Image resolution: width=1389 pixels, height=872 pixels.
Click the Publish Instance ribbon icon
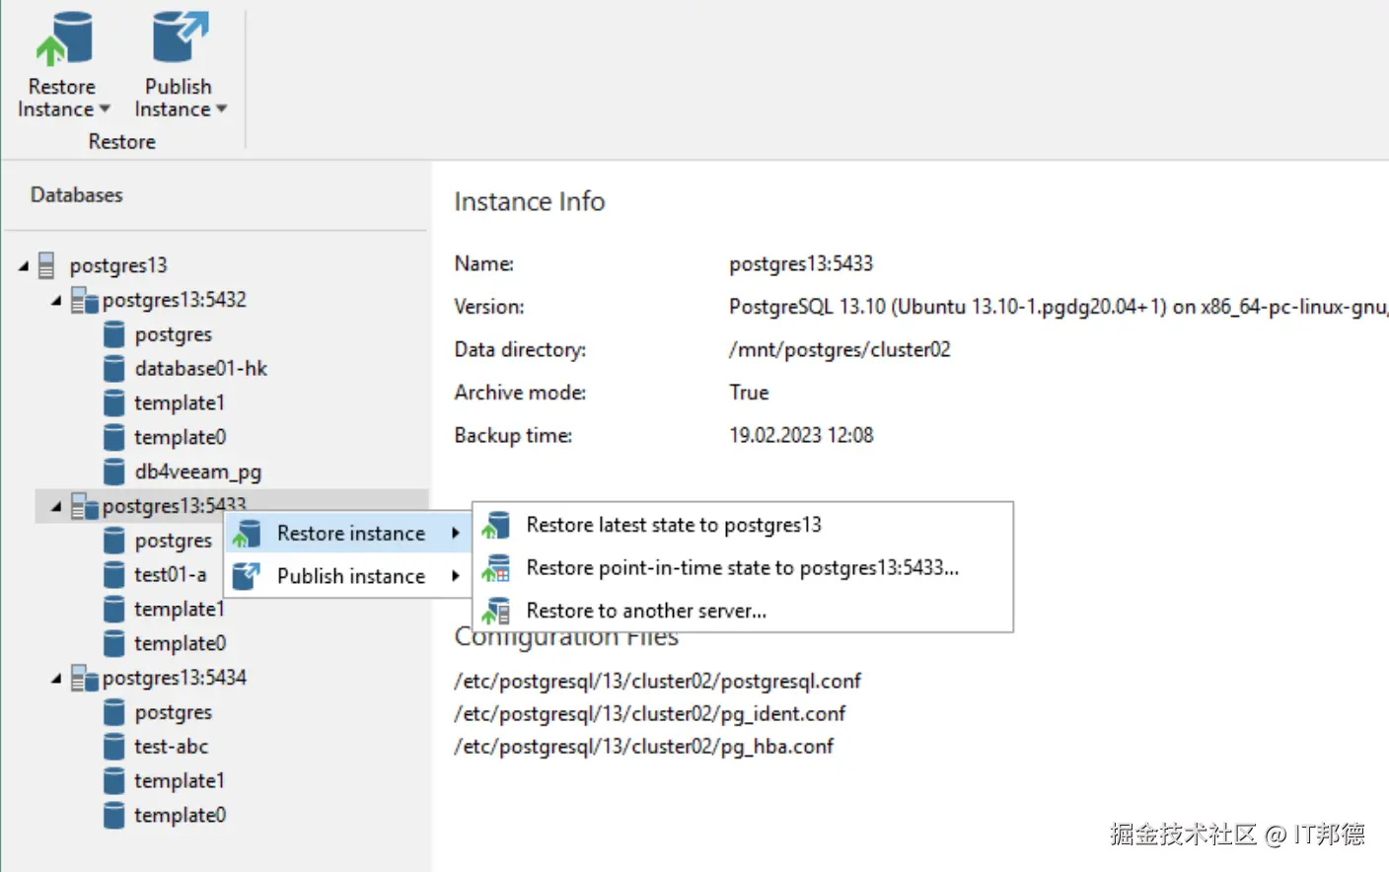[x=180, y=37]
